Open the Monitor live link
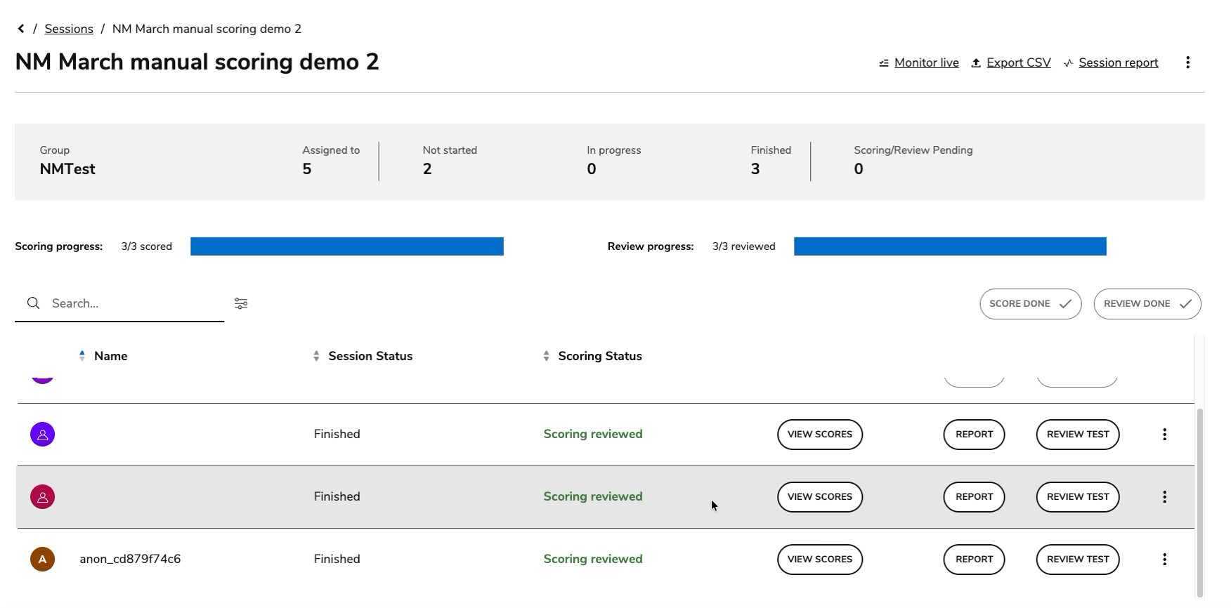 (925, 62)
